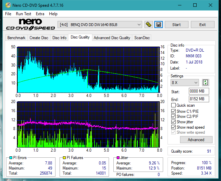Image resolution: width=221 pixels, height=181 pixels.
Task: Click the Position value 8151 MB
Action: tap(204, 168)
